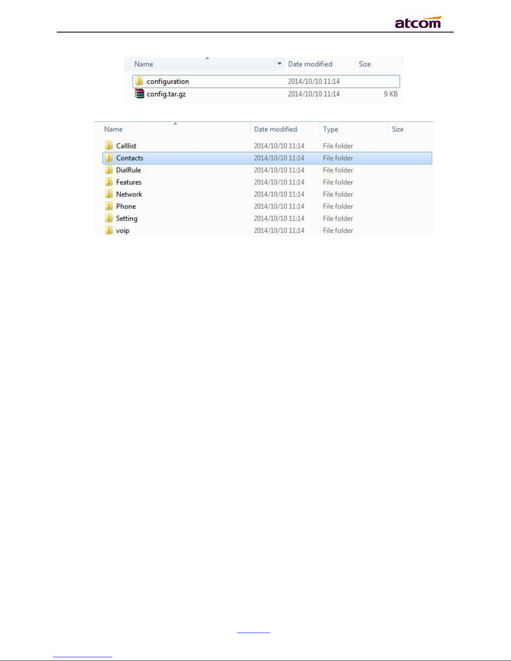Select the Network folder icon
The height and width of the screenshot is (661, 511).
[109, 194]
